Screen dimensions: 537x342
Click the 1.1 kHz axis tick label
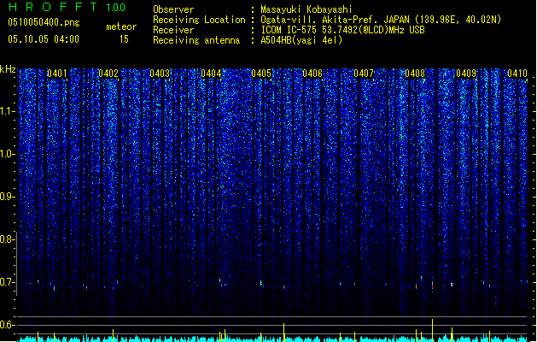pos(7,111)
